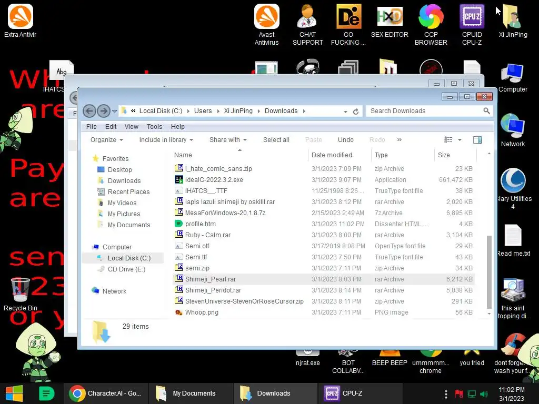Open the Organize dropdown menu
The height and width of the screenshot is (404, 539).
tap(106, 140)
